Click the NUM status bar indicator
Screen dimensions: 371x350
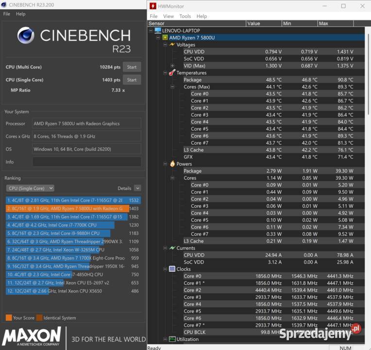point(345,348)
